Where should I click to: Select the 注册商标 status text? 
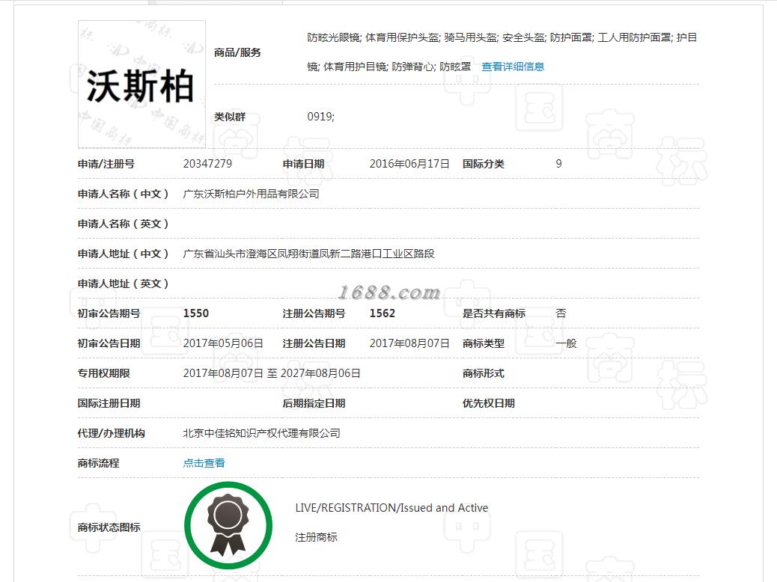(316, 537)
